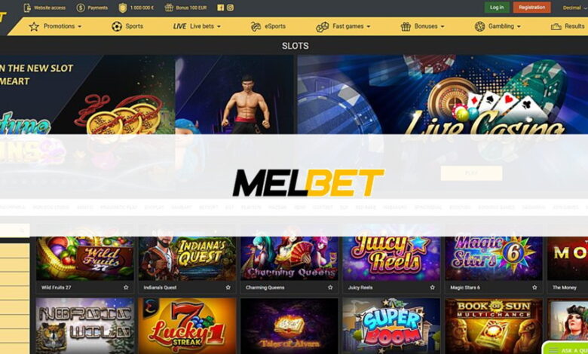Click the eSports controller icon
Image resolution: width=588 pixels, height=354 pixels.
tap(256, 26)
